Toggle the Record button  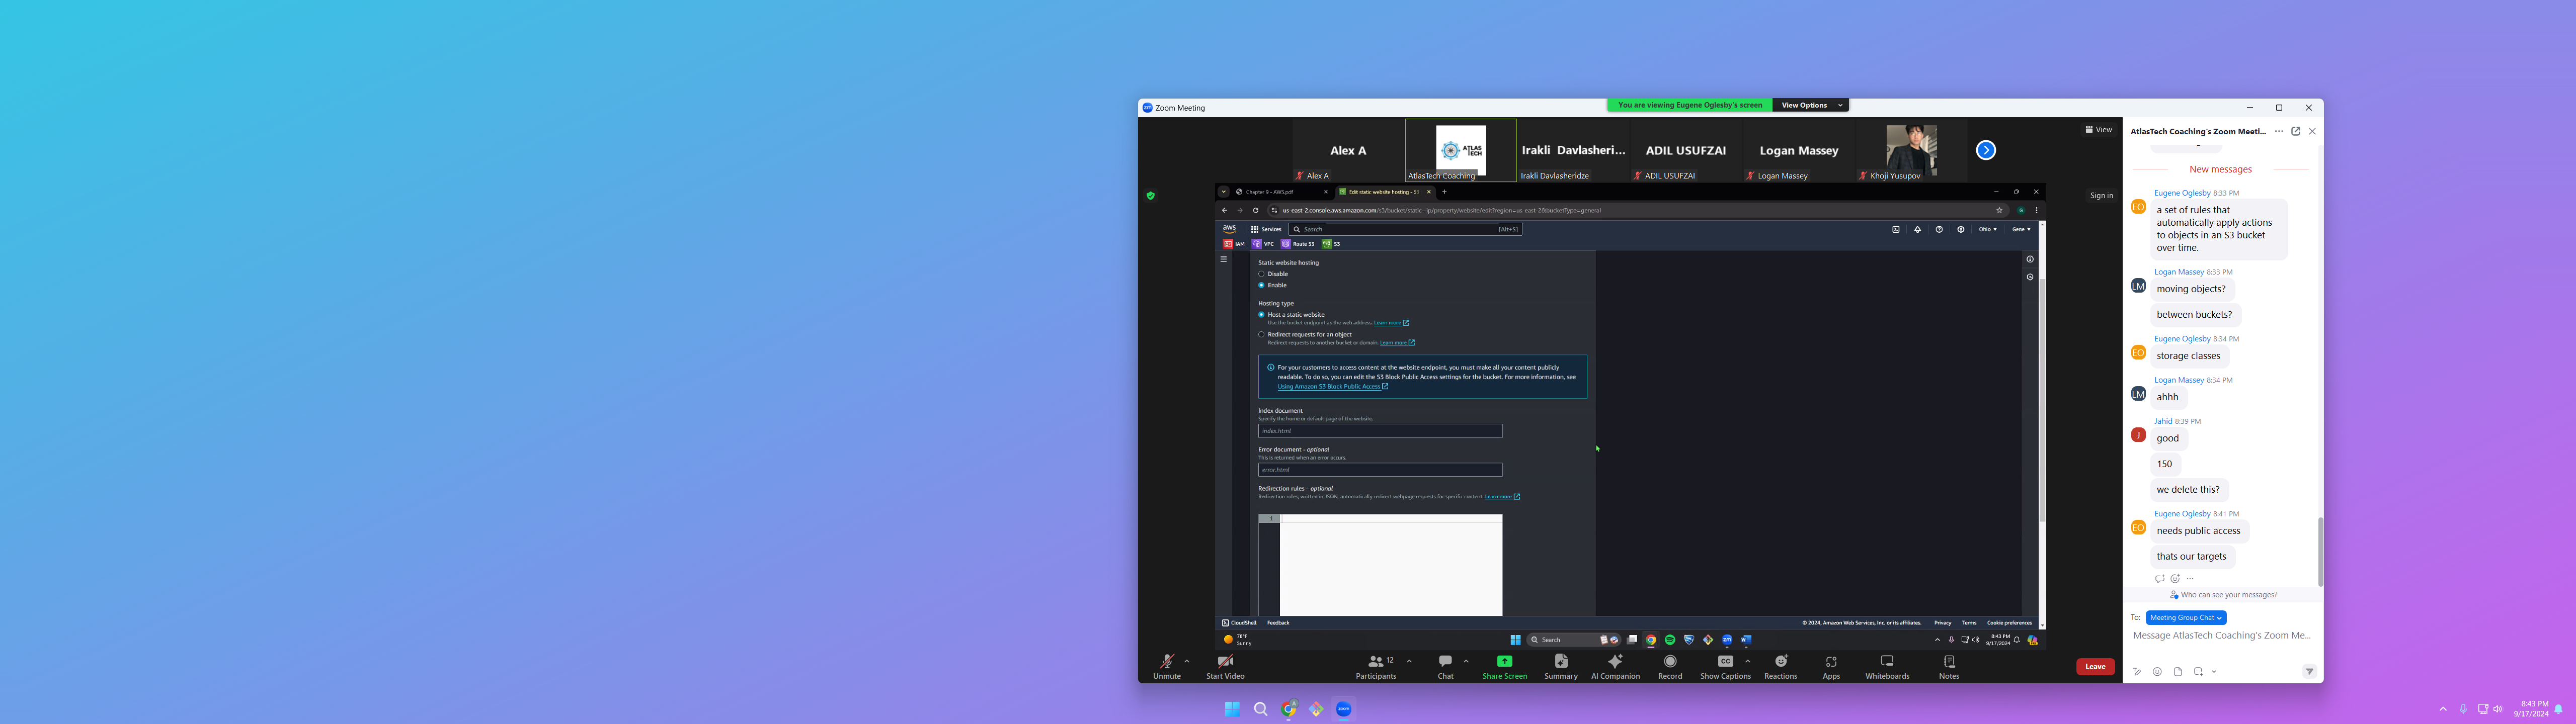[1670, 662]
